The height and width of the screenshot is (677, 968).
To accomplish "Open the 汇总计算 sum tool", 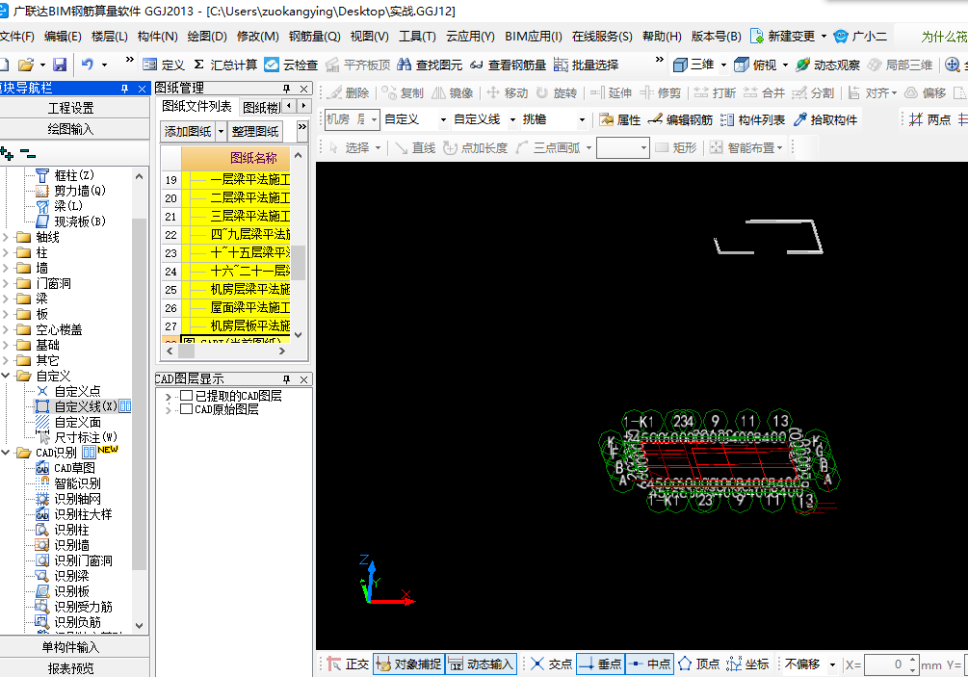I will click(x=225, y=65).
